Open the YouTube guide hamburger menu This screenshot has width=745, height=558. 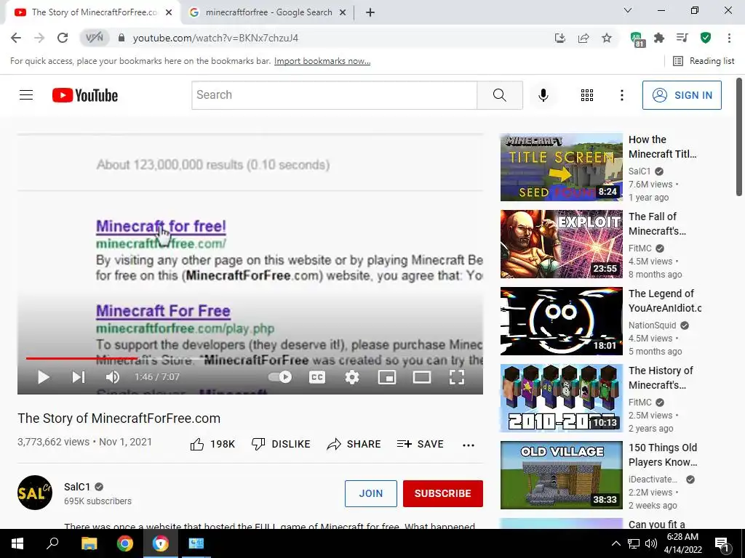[x=26, y=95]
